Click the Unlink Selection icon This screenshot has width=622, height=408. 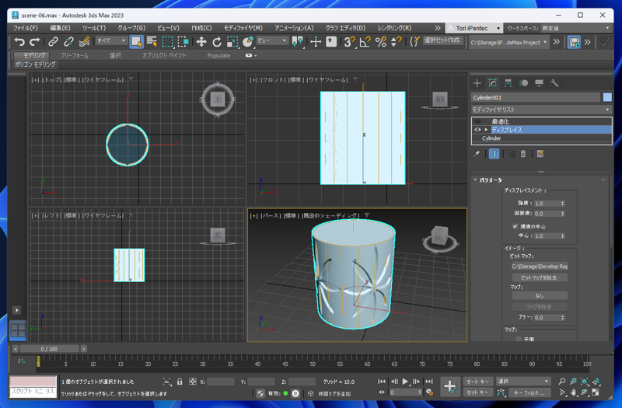(x=68, y=42)
